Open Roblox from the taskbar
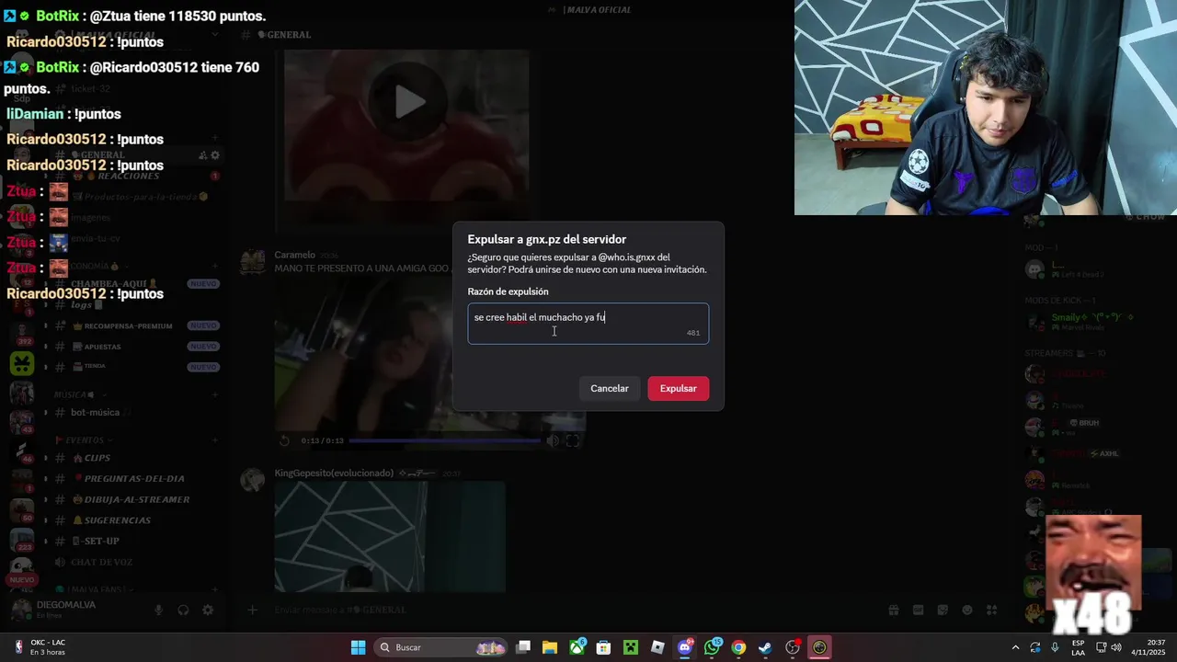The width and height of the screenshot is (1177, 662). [657, 647]
